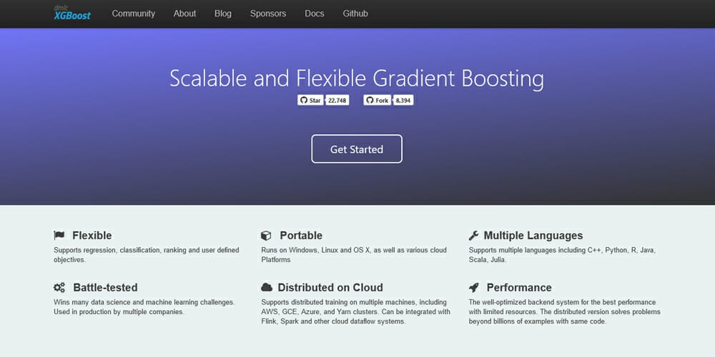Click the cube icon beside Portable

(x=266, y=236)
